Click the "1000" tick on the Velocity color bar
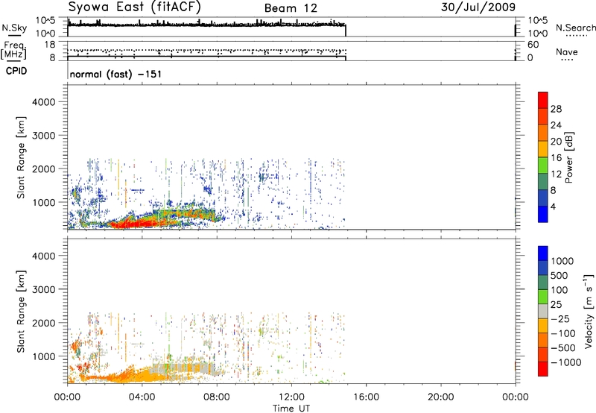596x413 pixels. pyautogui.click(x=562, y=261)
